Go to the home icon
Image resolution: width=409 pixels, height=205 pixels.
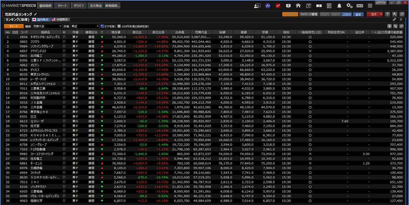(298, 6)
